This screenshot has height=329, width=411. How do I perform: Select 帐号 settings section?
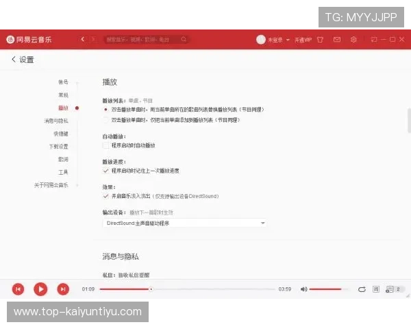(63, 82)
